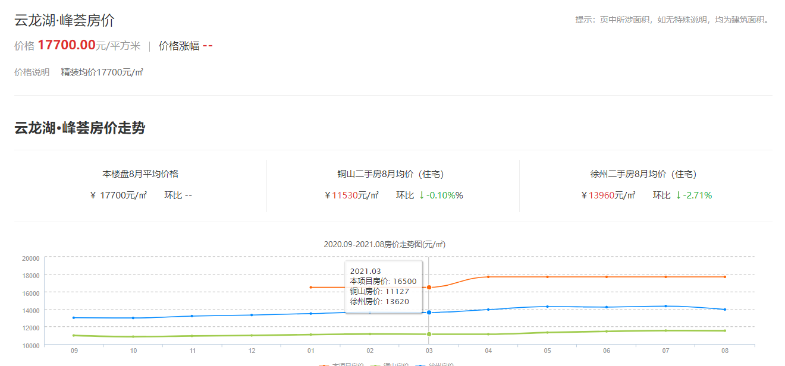The height and width of the screenshot is (366, 785).
Task: Click the tooltip date 2021.03
Action: pyautogui.click(x=365, y=272)
